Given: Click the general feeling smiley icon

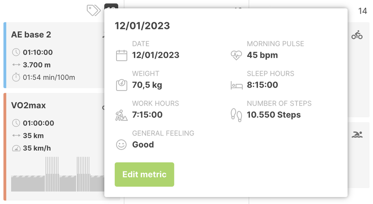Looking at the screenshot, I should tap(121, 144).
